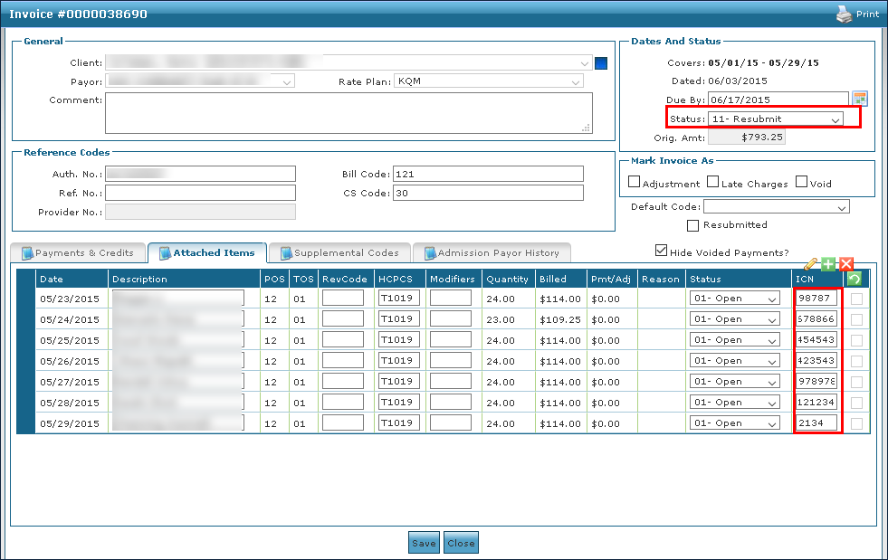Screen dimensions: 888x560
Task: Click the Save button
Action: (x=424, y=544)
